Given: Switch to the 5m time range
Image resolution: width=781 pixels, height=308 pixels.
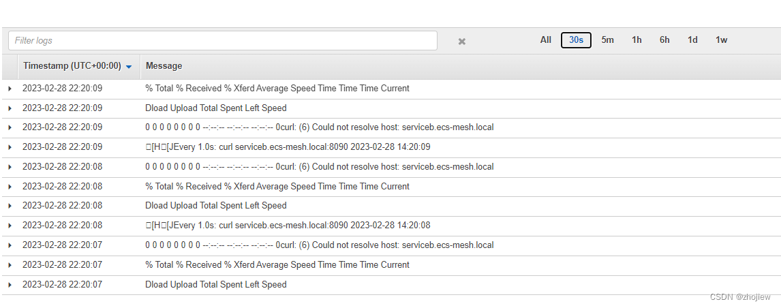Looking at the screenshot, I should (x=607, y=40).
